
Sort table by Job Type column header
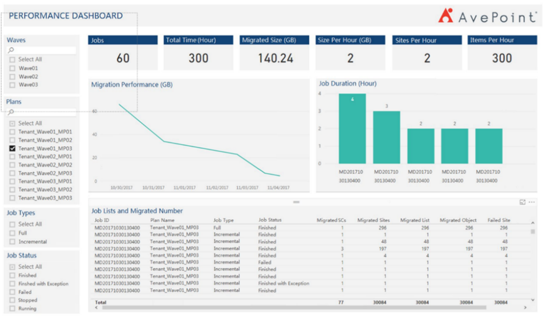(x=224, y=220)
